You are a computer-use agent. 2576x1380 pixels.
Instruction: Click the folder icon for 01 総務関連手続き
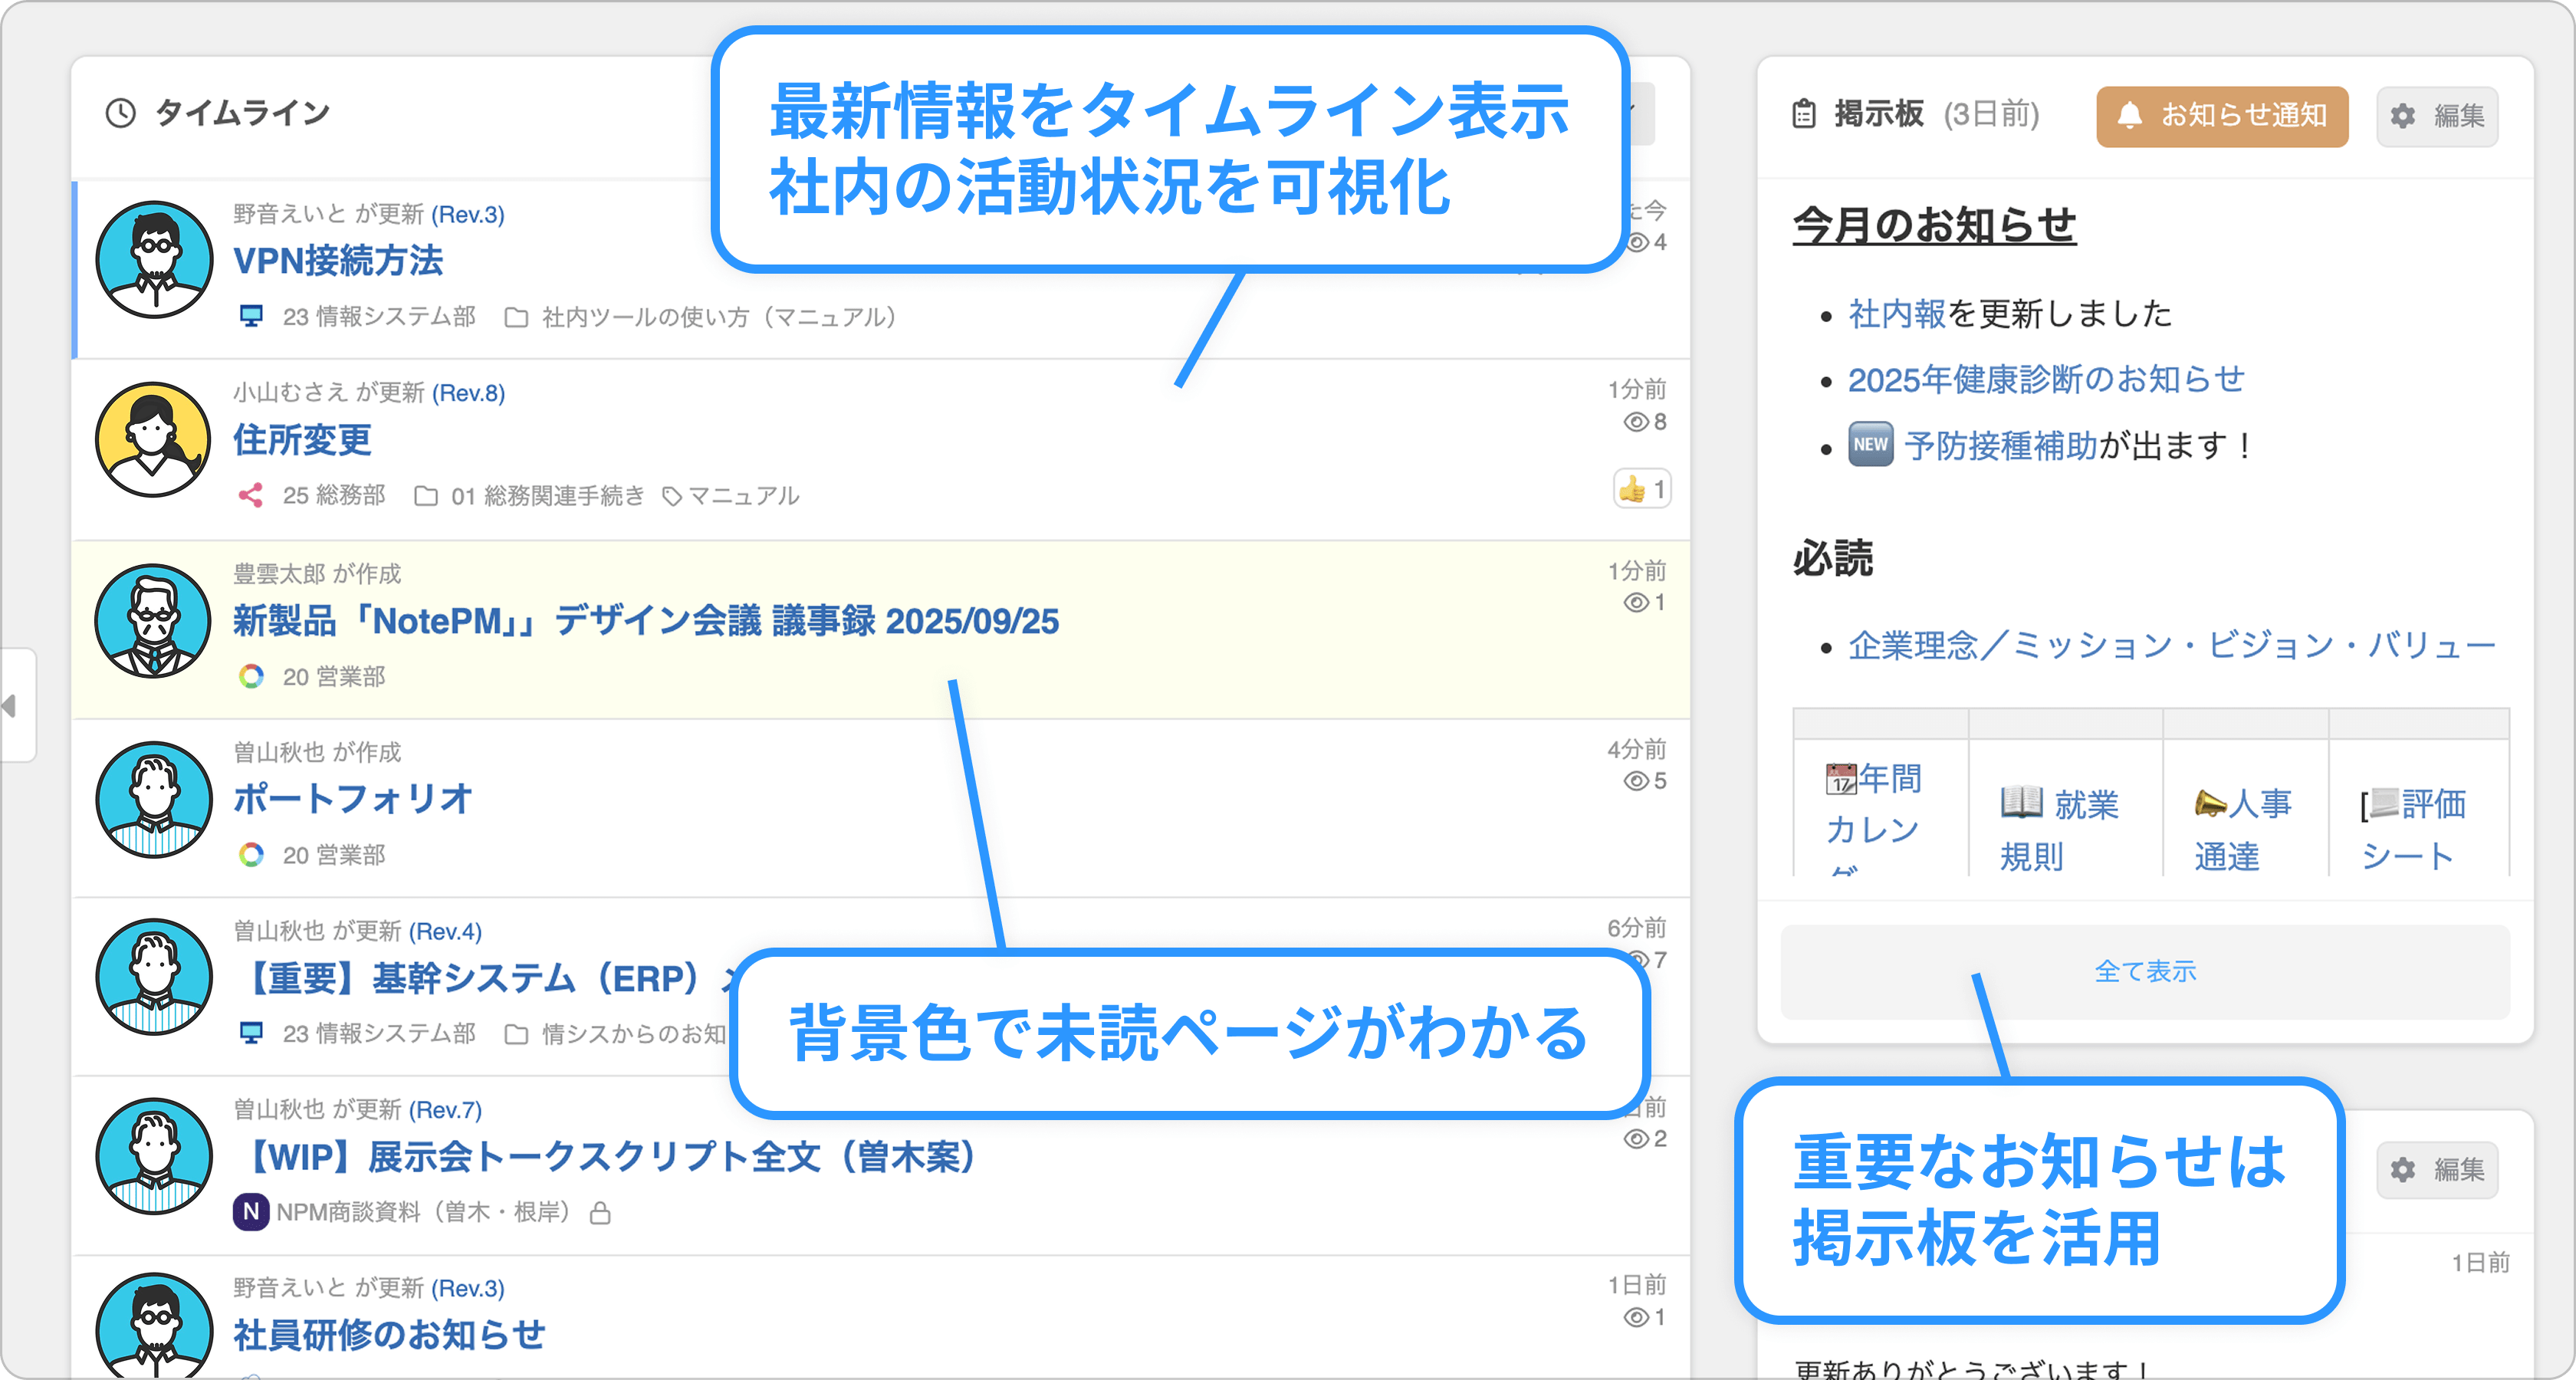pyautogui.click(x=426, y=495)
